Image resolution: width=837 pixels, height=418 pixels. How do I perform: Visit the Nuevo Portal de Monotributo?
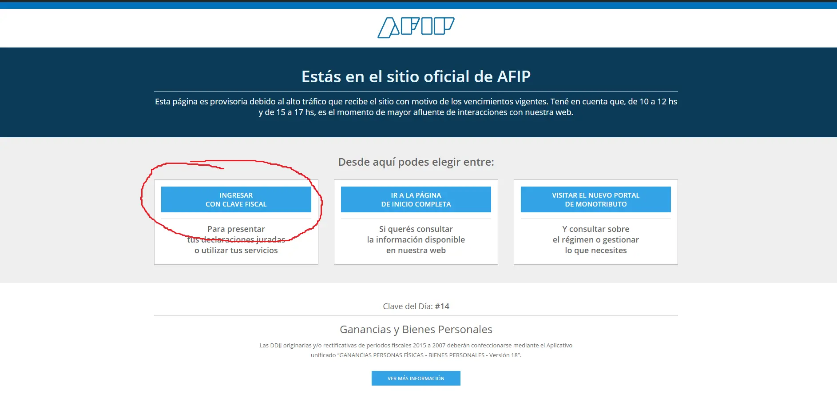(x=596, y=199)
